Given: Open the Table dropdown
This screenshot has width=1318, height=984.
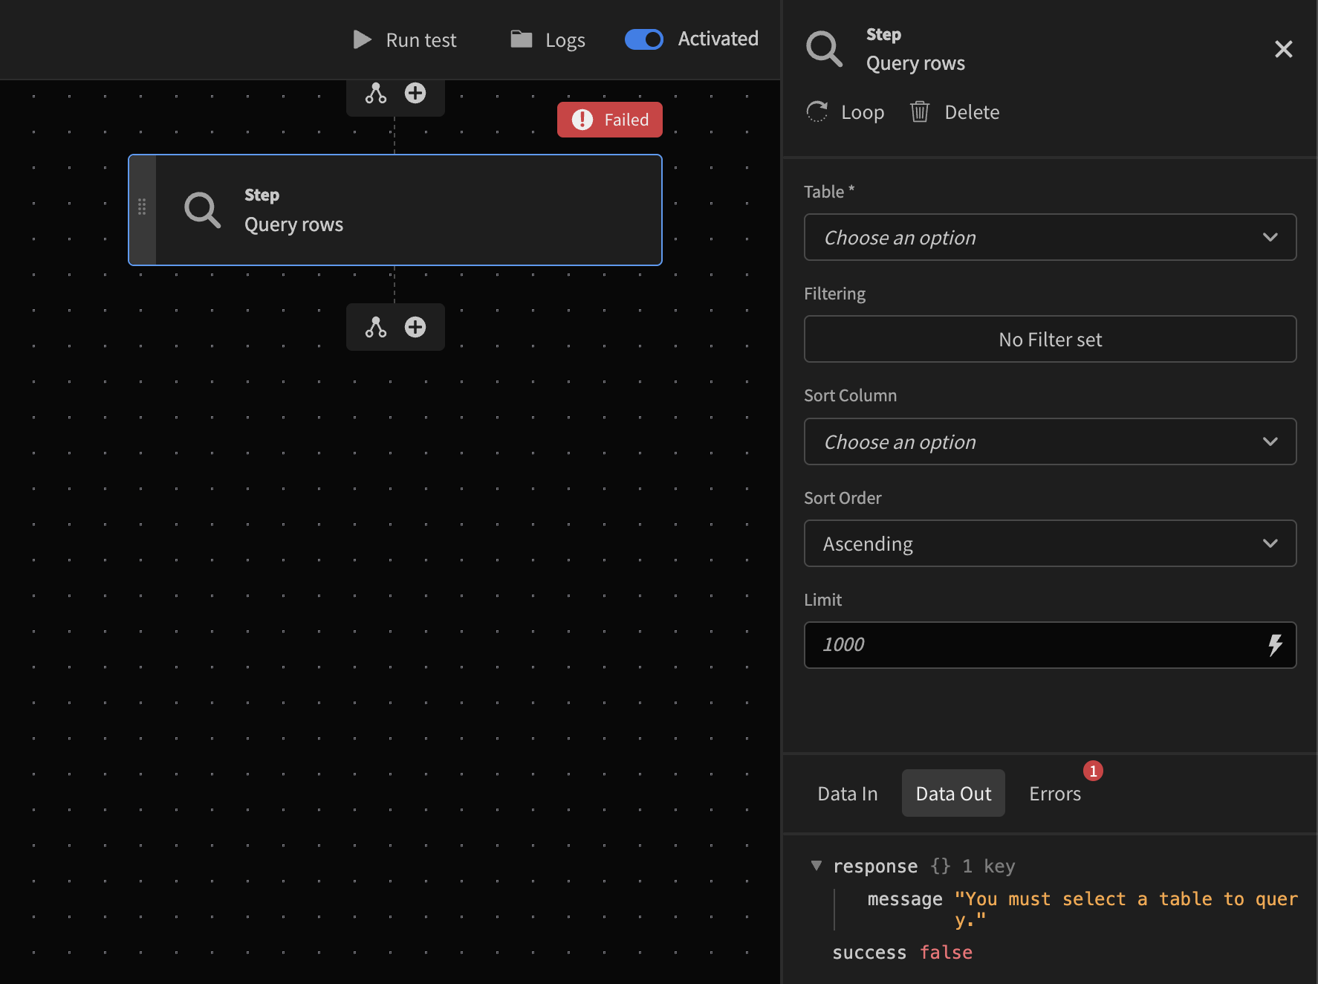Looking at the screenshot, I should (1051, 237).
